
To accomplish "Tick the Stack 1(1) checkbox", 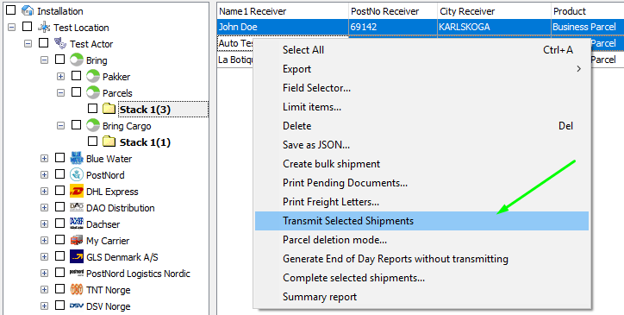I will [93, 142].
